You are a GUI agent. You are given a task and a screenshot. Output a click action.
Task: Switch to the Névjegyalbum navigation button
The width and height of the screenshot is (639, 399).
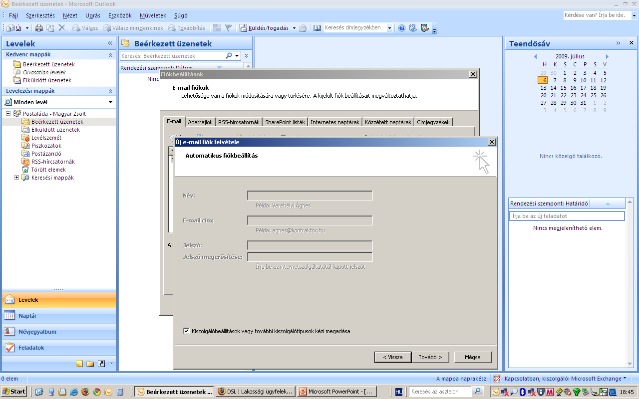(59, 332)
